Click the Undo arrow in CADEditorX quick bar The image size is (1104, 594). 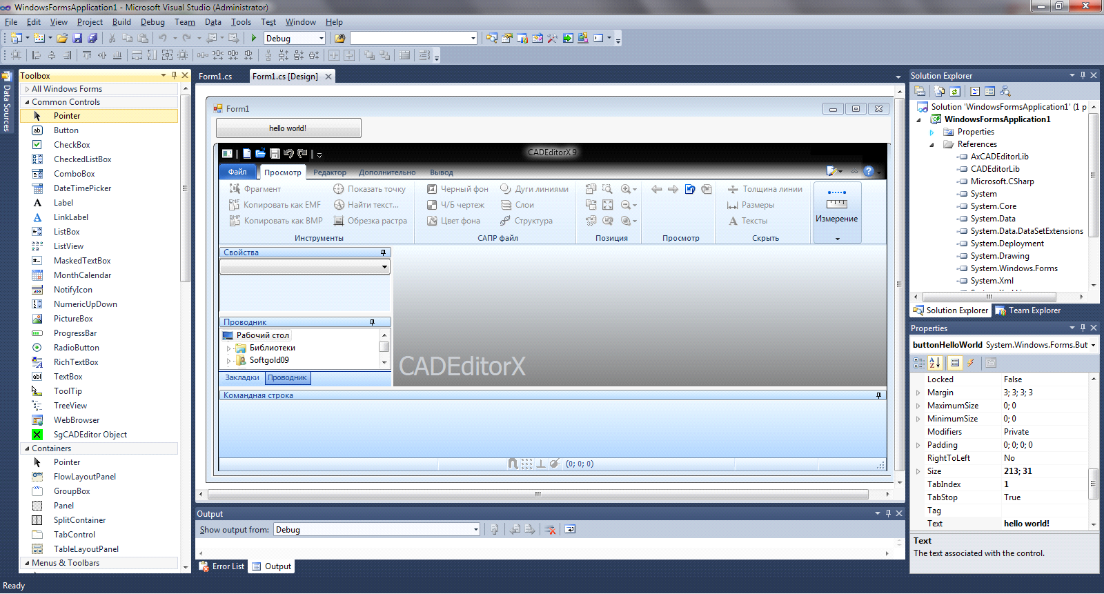coord(288,153)
